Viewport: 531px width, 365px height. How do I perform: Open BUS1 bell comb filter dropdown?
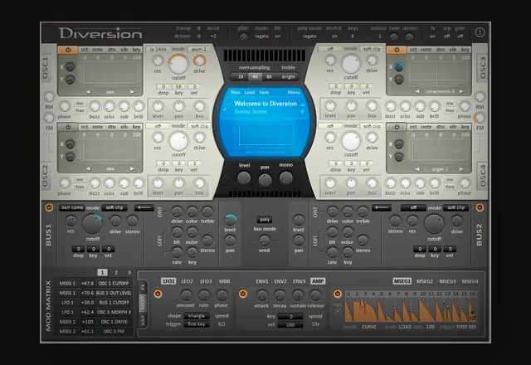coord(72,207)
